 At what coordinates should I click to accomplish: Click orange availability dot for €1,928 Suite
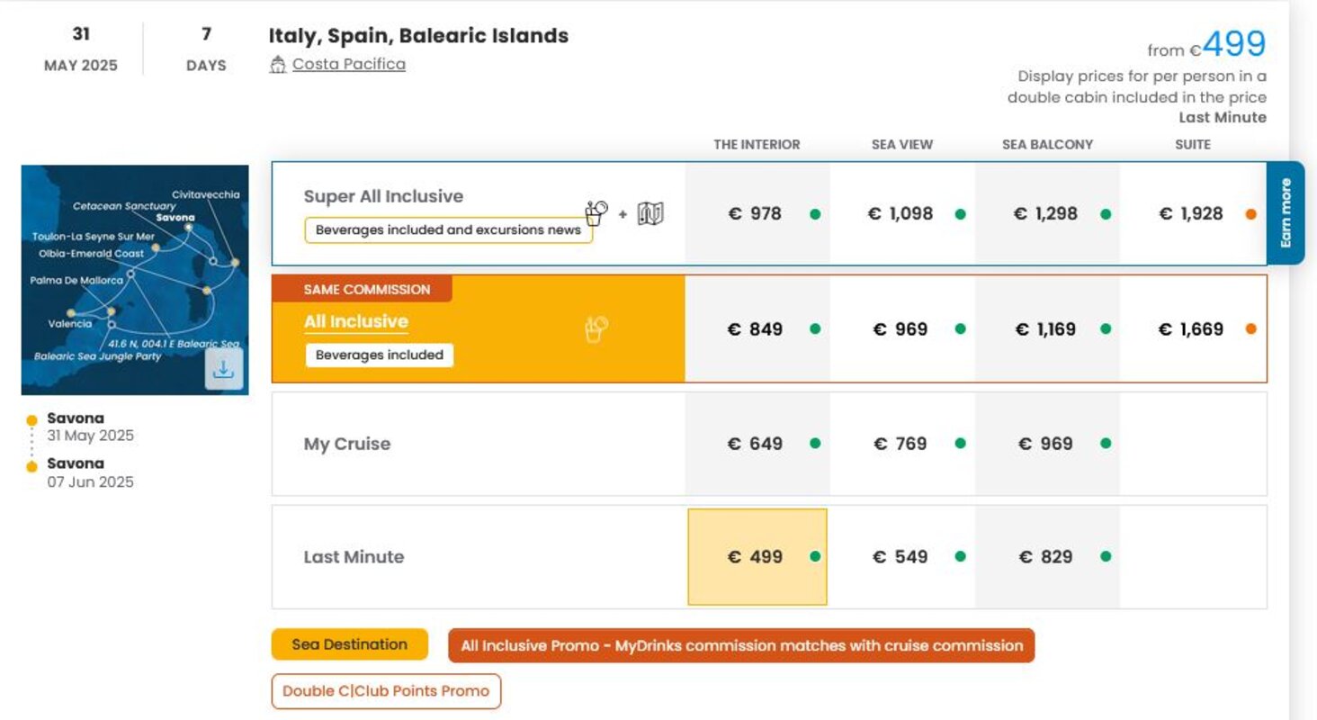1250,214
